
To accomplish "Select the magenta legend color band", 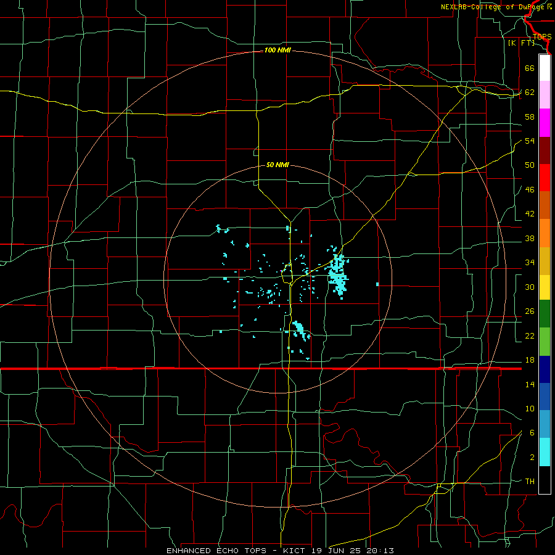I will point(545,123).
